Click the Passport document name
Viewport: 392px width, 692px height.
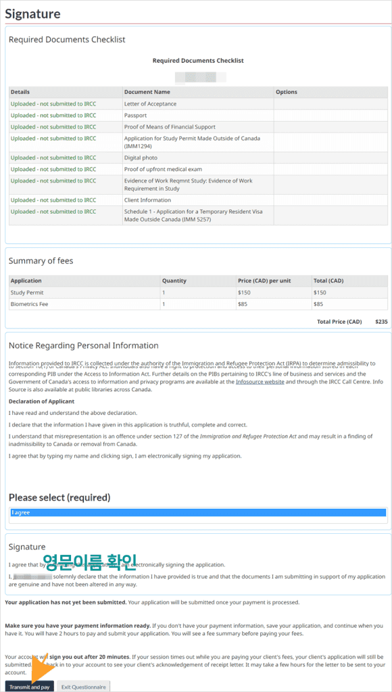pos(136,115)
